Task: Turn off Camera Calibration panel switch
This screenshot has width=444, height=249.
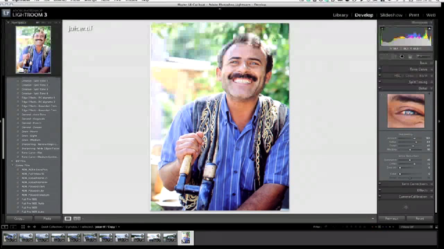Action: pos(380,196)
